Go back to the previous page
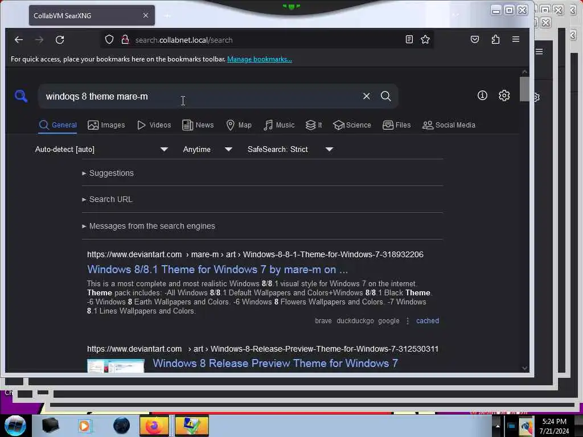This screenshot has height=437, width=583. [19, 40]
